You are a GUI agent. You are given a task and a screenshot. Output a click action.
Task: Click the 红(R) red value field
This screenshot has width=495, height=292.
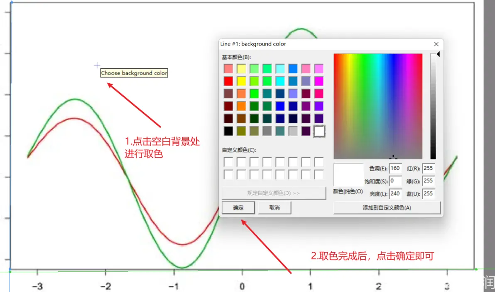[429, 168]
